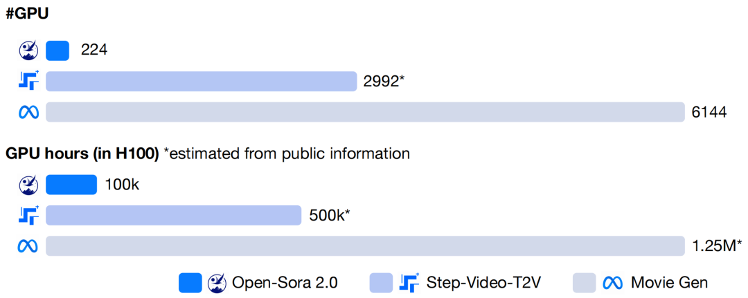Click the bar labeled 500k*

click(x=174, y=215)
